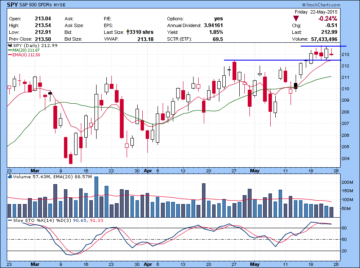Click the green up arrow before 3310 shrs
360x268 pixels.
[x=128, y=32]
